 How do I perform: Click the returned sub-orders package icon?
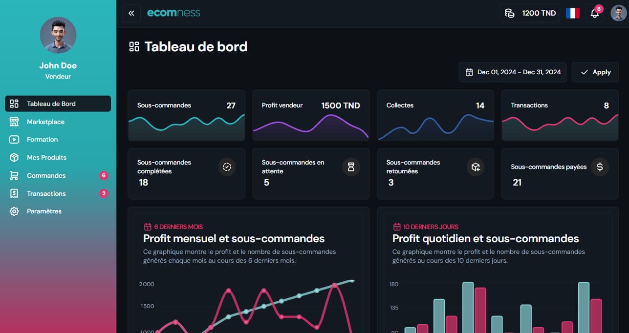(476, 167)
